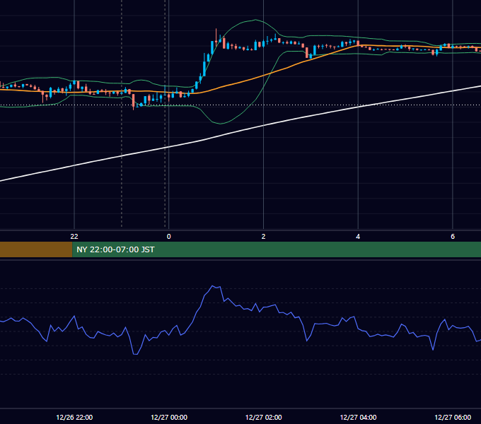Click the tall candle wick at the price spike
481x424 pixels.
(216, 35)
